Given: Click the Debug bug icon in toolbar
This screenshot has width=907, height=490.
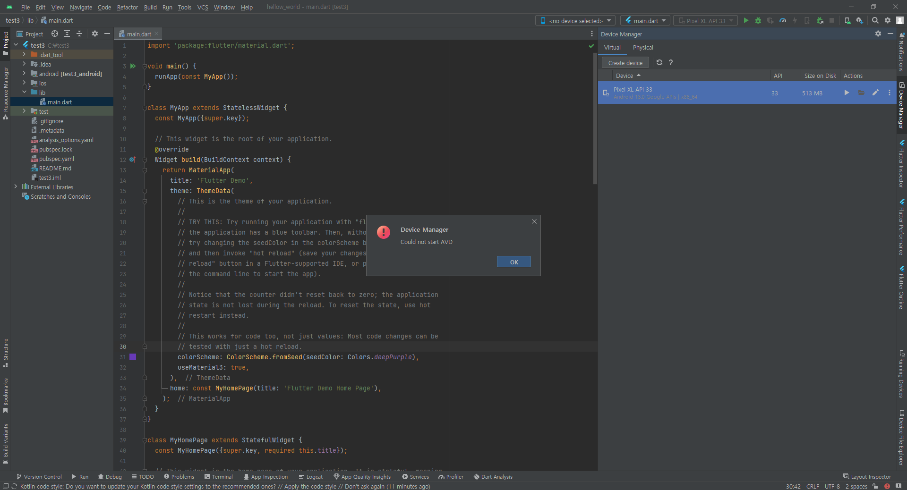Looking at the screenshot, I should point(758,20).
